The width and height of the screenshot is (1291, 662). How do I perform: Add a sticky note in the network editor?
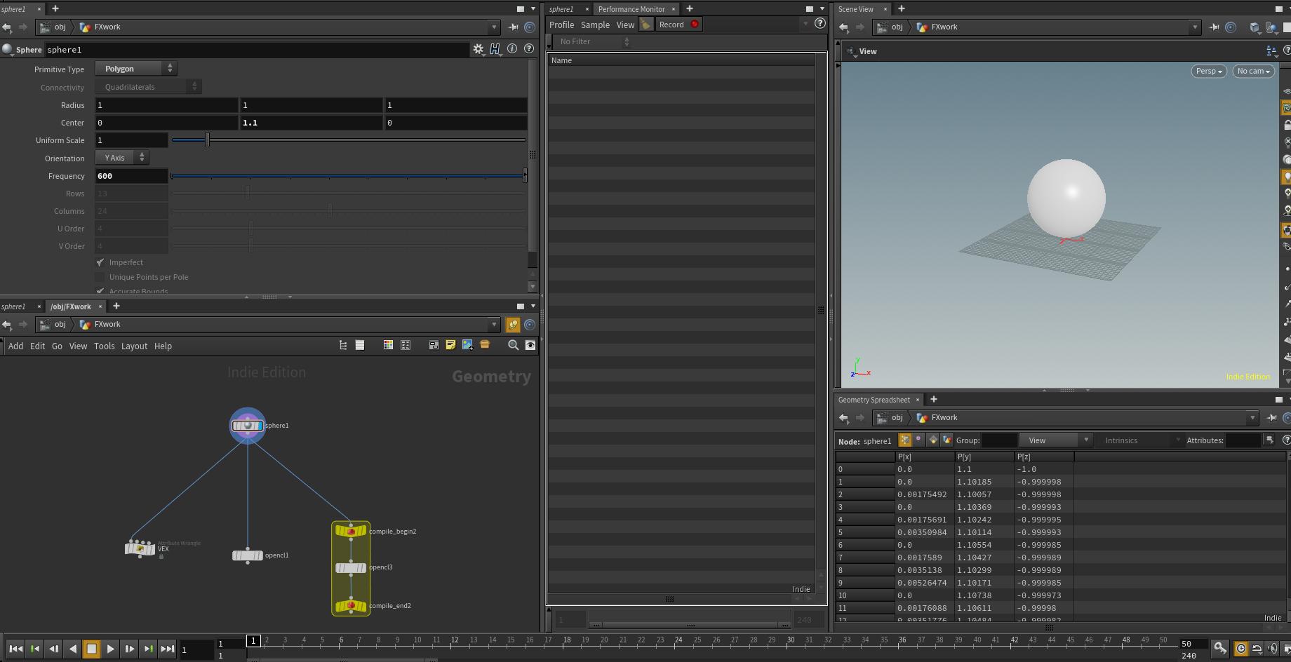point(450,345)
